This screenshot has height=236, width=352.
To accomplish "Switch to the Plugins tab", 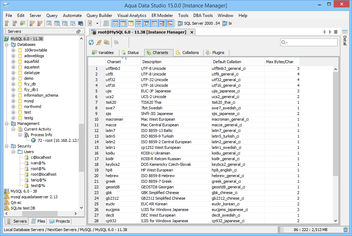I will click(x=215, y=53).
